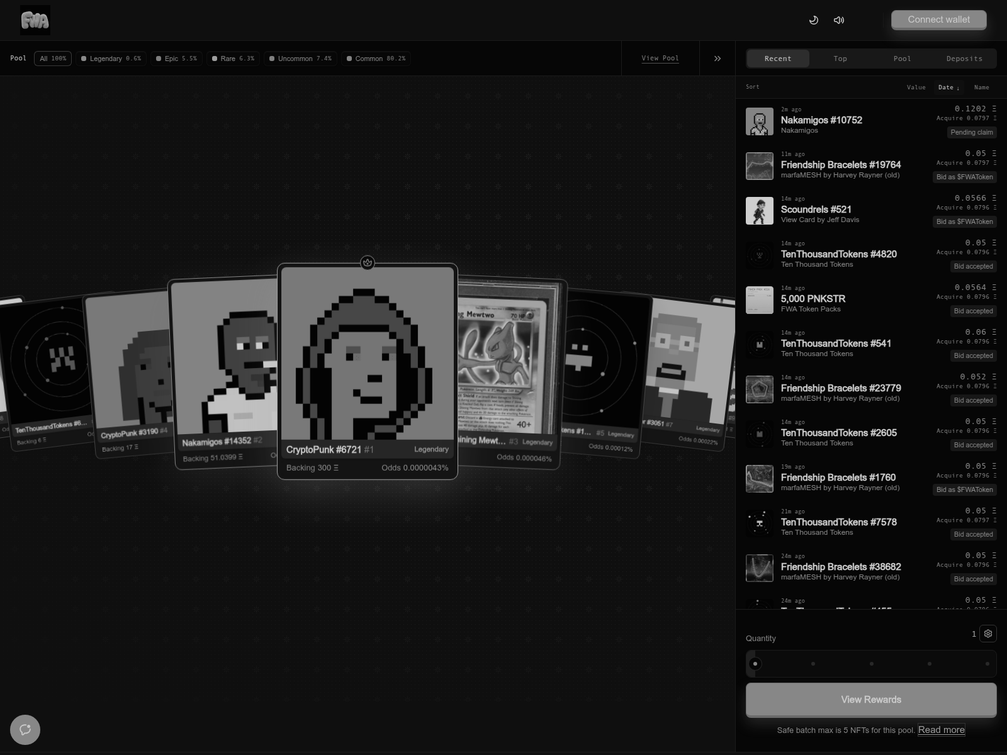
Task: Open chat support bubble icon
Action: (x=25, y=730)
